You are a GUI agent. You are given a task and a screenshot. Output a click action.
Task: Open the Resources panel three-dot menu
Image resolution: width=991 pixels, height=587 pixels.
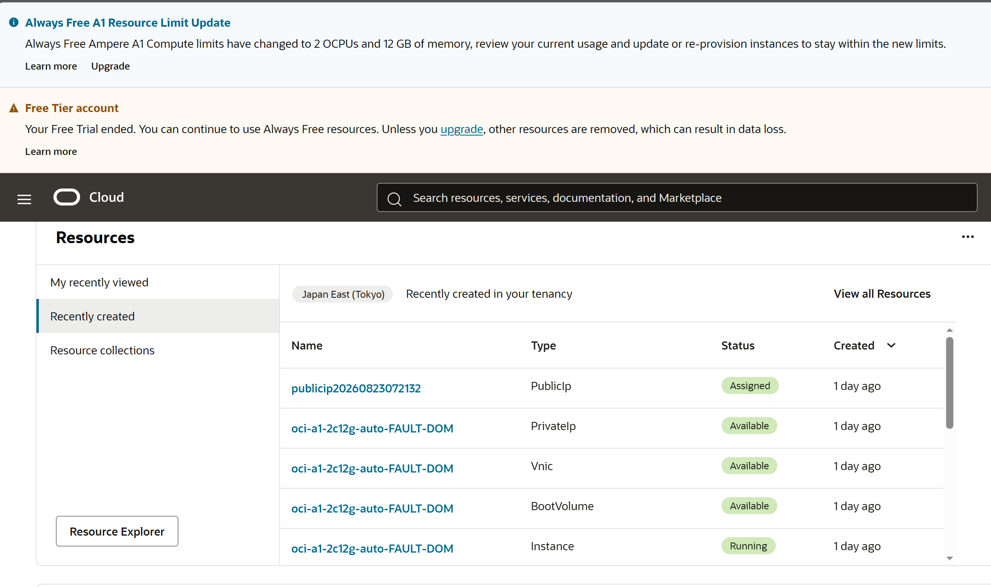[x=968, y=237]
